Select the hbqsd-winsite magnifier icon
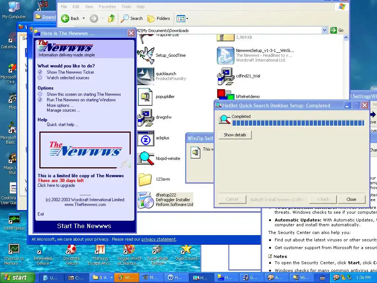The height and width of the screenshot is (283, 377). [145, 158]
